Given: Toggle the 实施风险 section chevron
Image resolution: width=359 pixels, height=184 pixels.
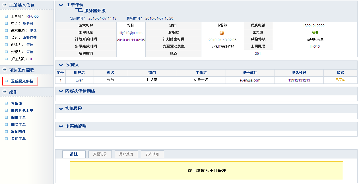Looking at the screenshot, I should 61,109.
